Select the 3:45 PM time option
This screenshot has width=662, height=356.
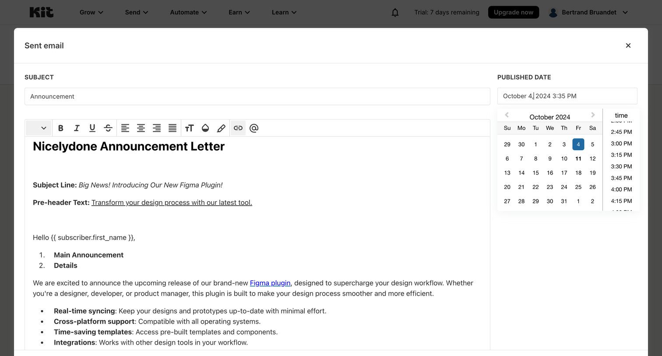coord(621,178)
